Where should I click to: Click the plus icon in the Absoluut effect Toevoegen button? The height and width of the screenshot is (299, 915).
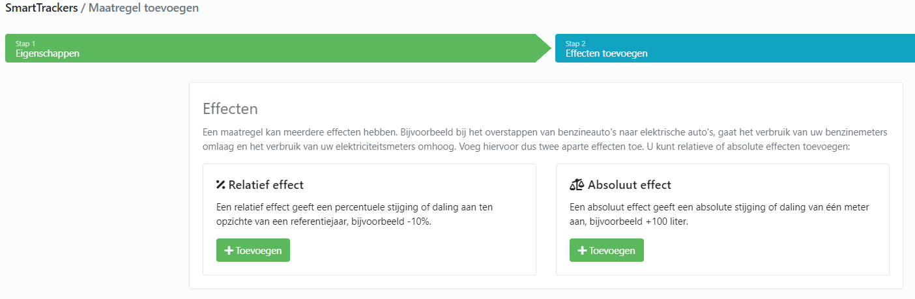(582, 251)
